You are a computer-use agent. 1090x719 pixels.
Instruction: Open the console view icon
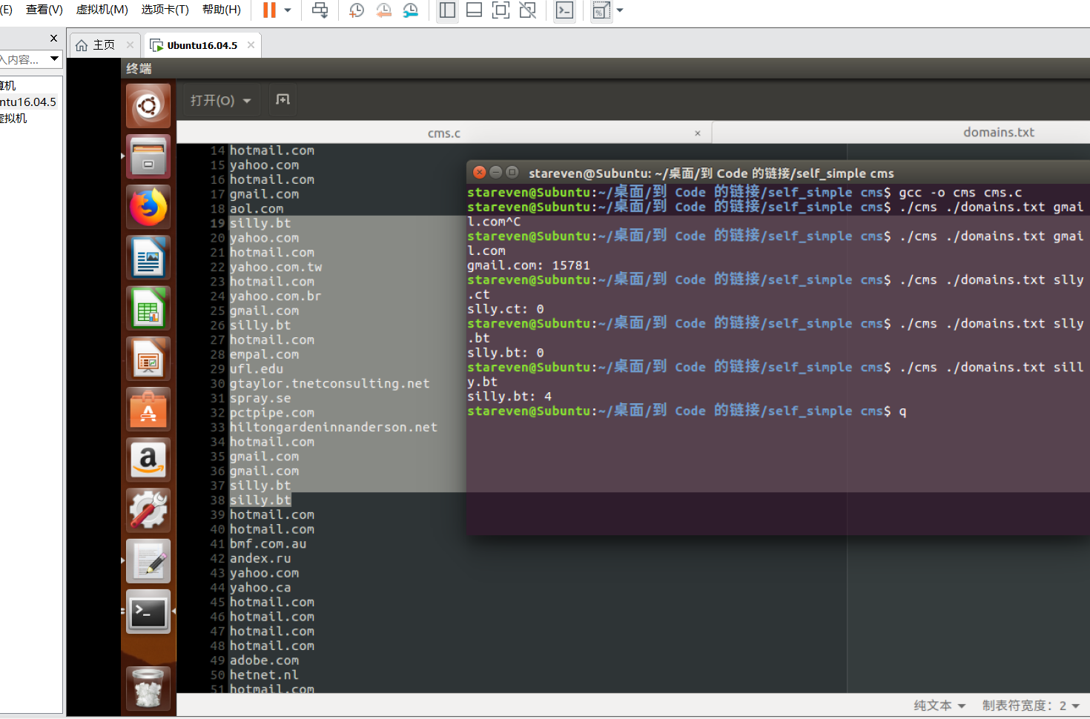point(564,10)
